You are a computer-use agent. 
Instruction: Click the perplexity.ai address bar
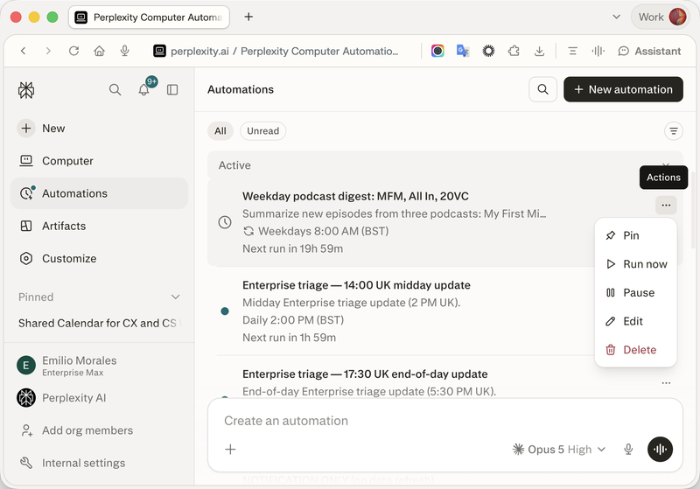tap(276, 52)
